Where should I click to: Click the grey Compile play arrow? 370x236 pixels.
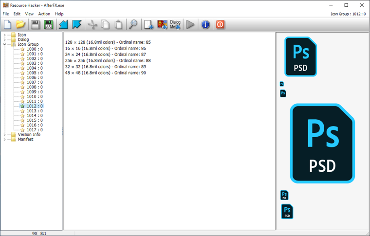point(190,24)
